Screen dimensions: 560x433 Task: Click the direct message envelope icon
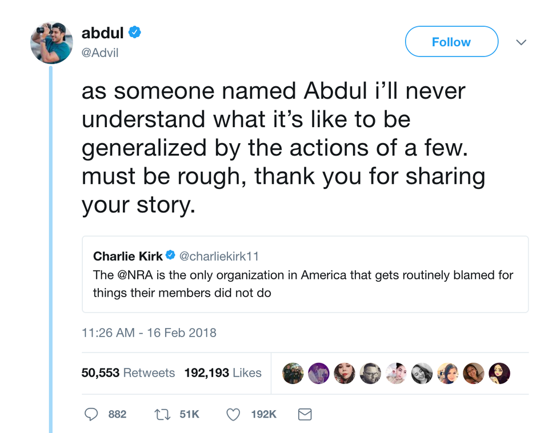[x=305, y=415]
